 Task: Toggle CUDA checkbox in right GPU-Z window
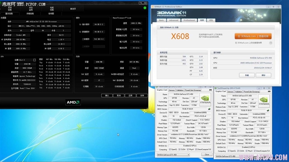[238, 151]
